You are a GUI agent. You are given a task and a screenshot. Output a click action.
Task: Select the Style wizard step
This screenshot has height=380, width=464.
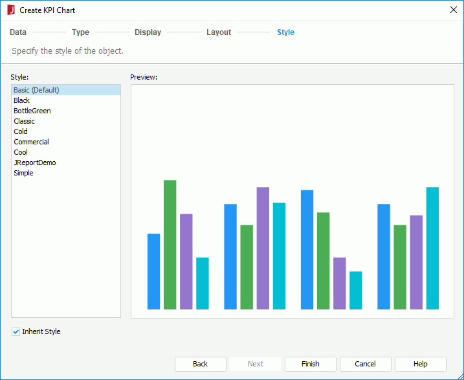click(285, 32)
